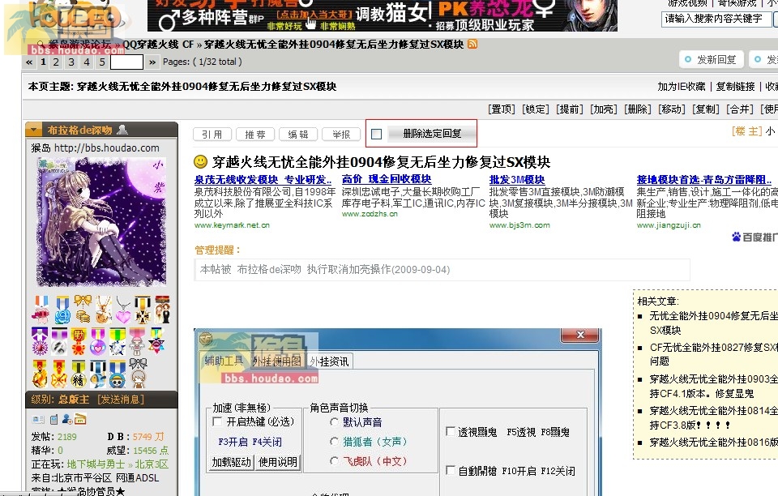Select the 默认声音 radio button
Image resolution: width=778 pixels, height=496 pixels.
click(335, 422)
